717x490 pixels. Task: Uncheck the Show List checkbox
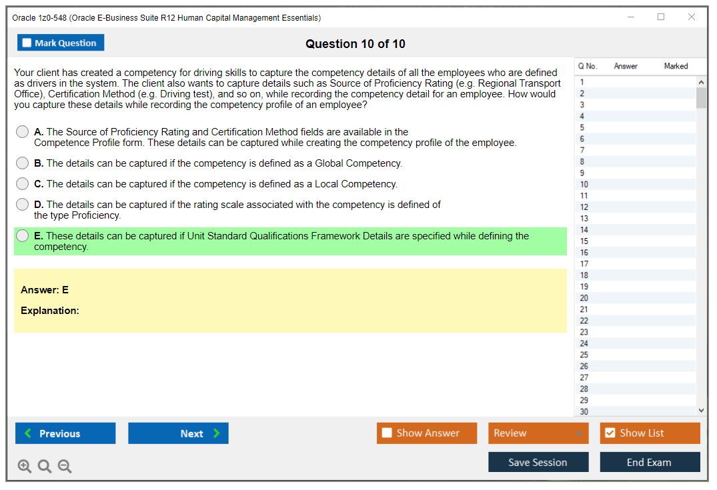pos(610,433)
